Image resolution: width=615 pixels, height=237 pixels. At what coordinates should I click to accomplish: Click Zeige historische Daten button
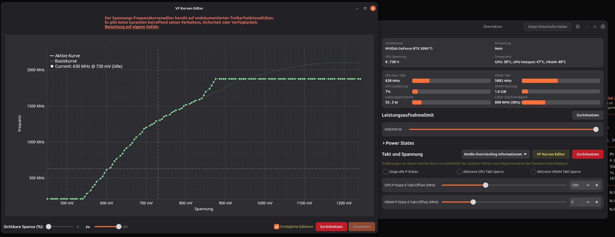pyautogui.click(x=547, y=26)
